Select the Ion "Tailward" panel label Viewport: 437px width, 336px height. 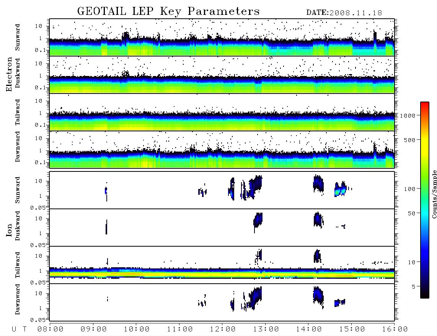tap(18, 265)
